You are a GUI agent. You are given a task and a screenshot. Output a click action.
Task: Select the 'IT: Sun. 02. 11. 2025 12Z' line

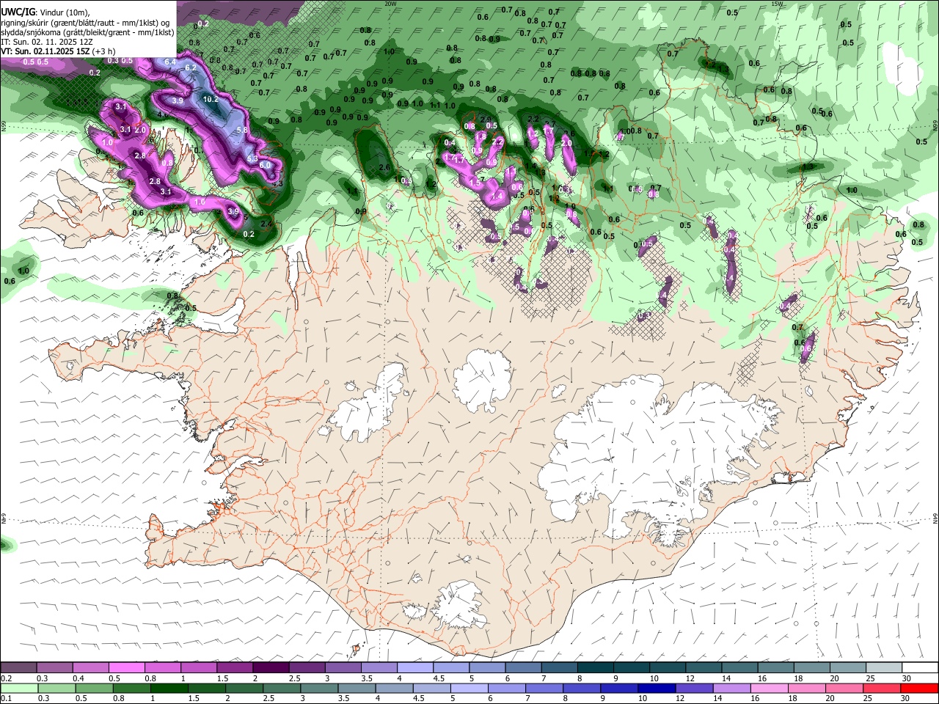coord(47,43)
